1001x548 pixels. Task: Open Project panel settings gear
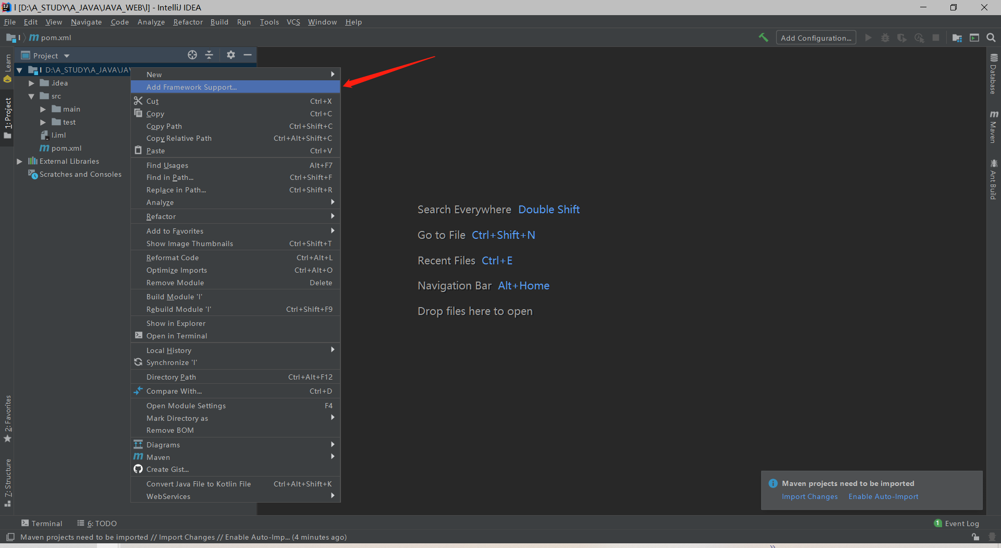click(231, 55)
